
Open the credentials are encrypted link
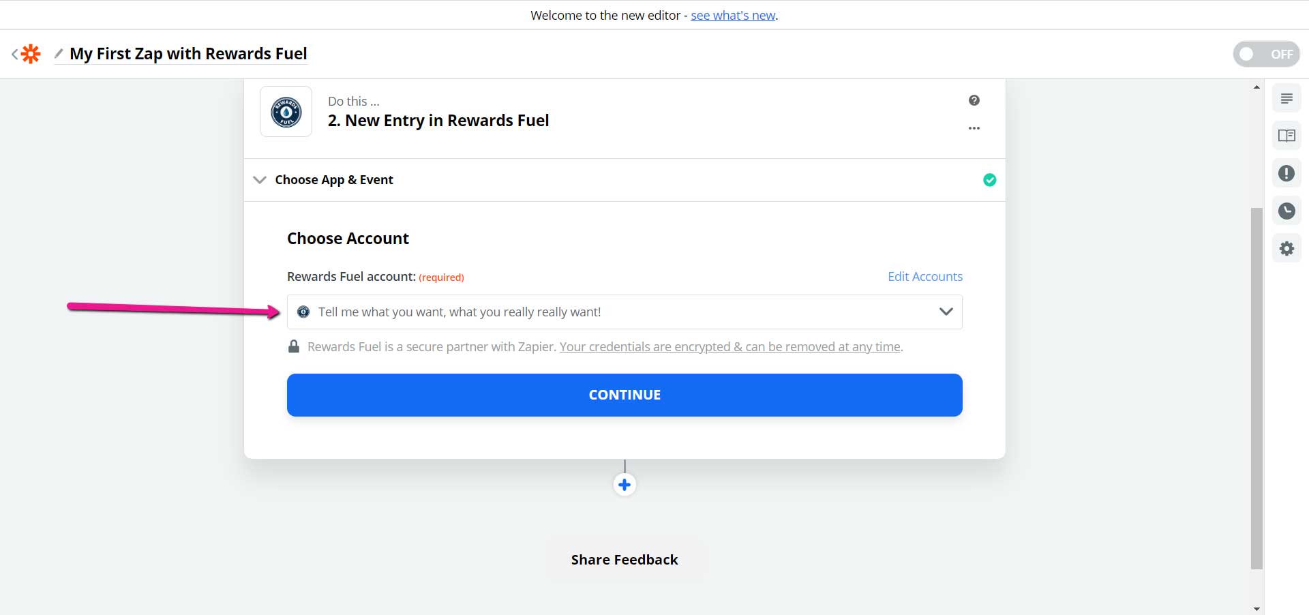click(730, 347)
